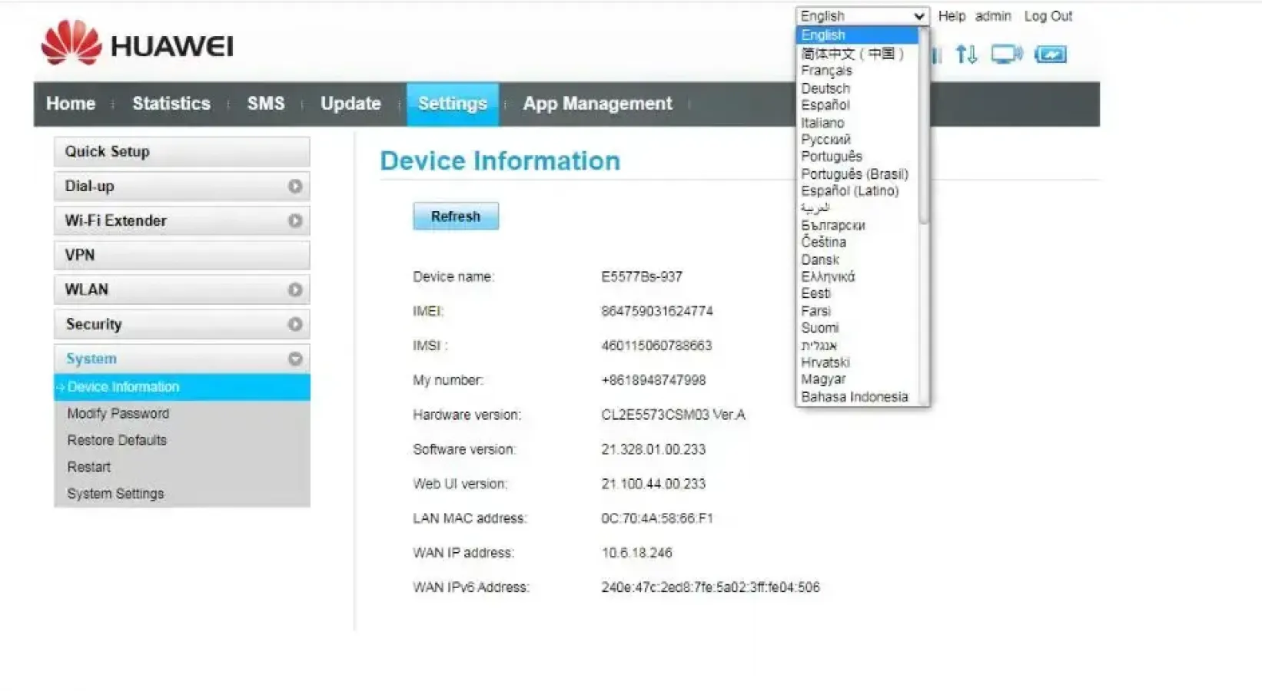Go to the SMS tab
1262x691 pixels.
266,104
